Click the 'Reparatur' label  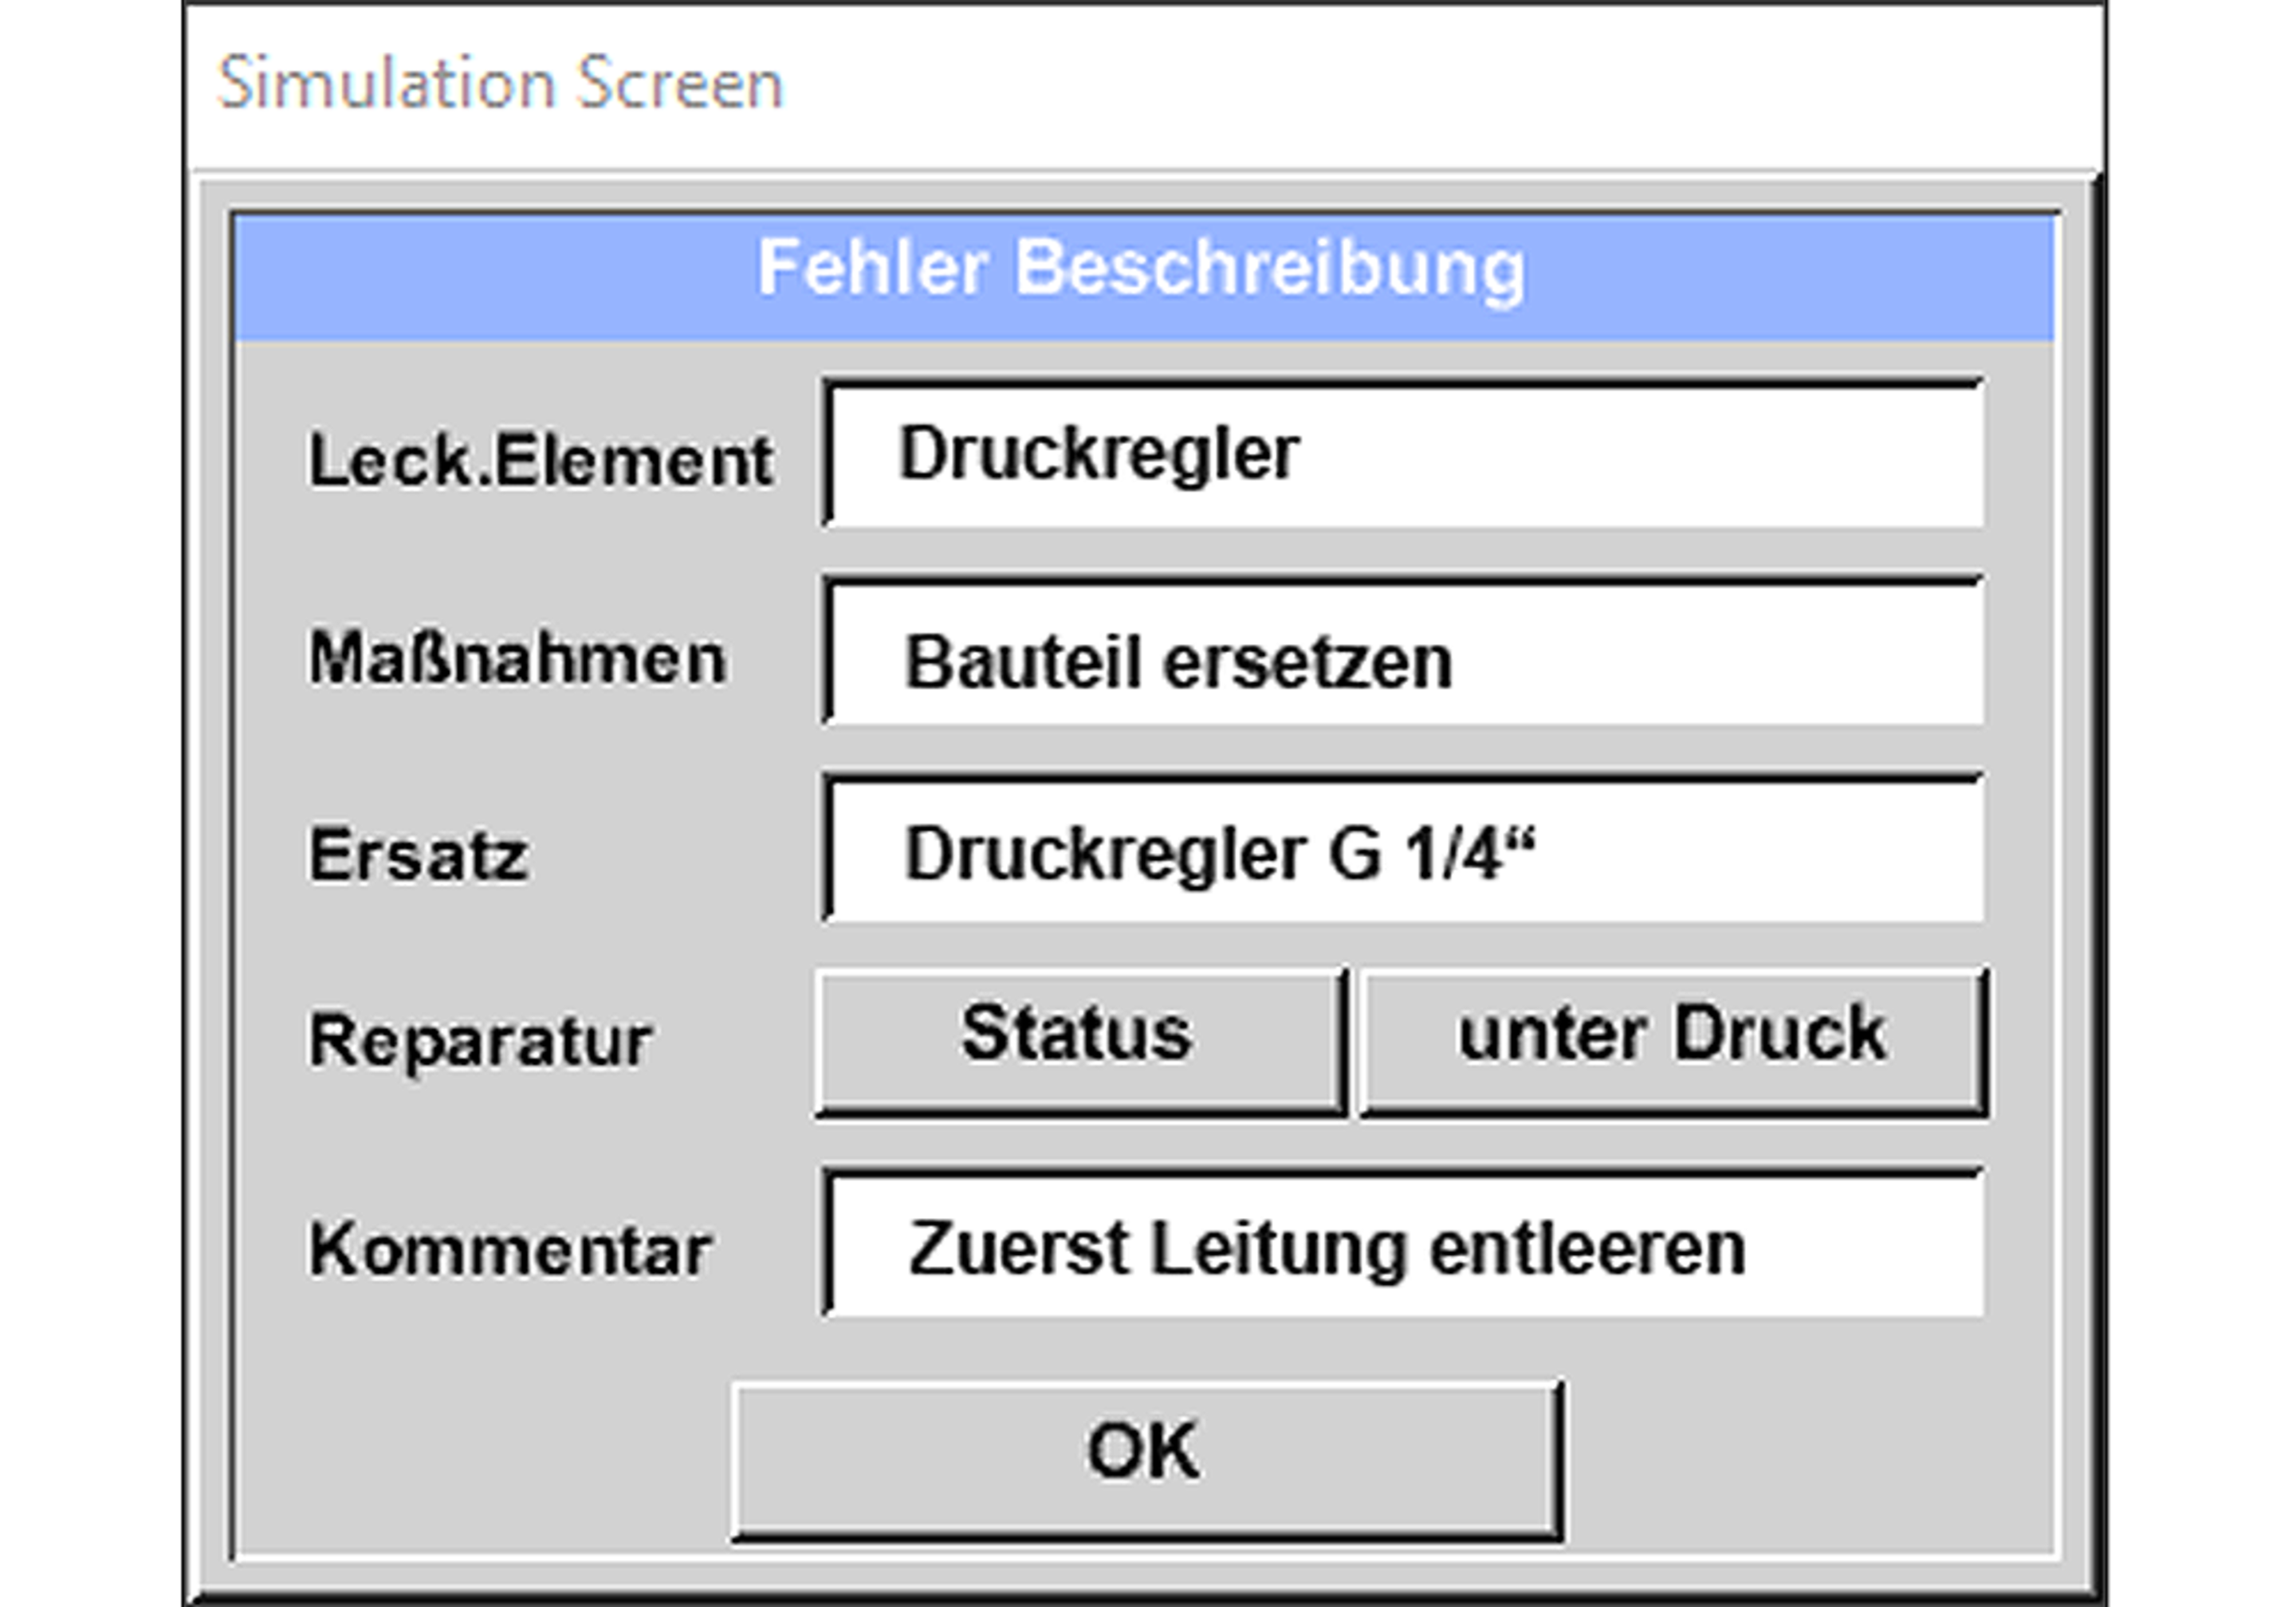tap(480, 1042)
